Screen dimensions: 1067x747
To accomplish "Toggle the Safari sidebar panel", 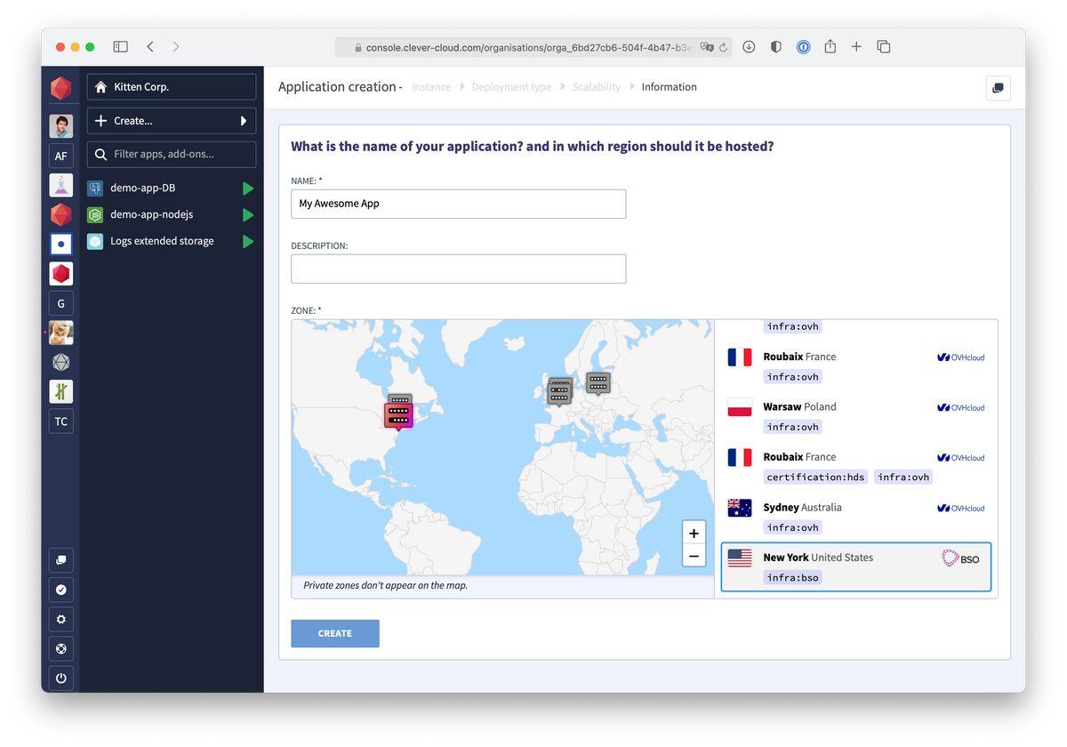I will [x=120, y=47].
